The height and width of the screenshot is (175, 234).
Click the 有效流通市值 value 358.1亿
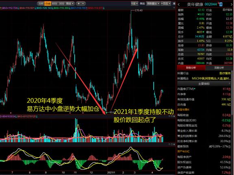226,99
